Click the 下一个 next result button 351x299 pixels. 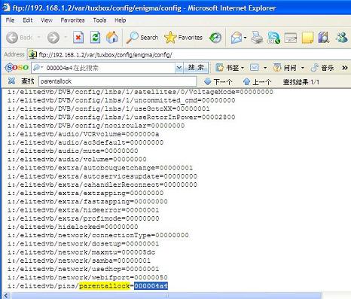[218, 81]
